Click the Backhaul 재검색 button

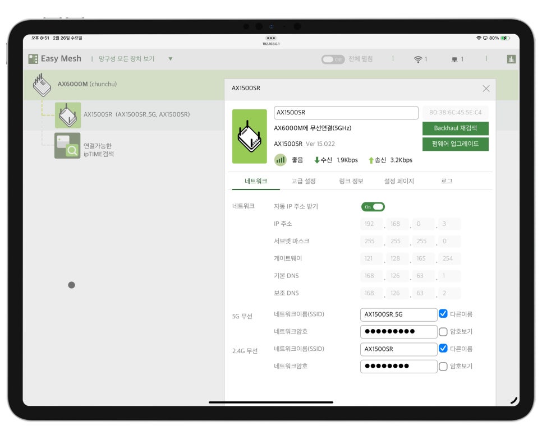[x=455, y=128]
